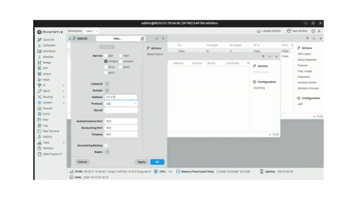Enable the ppp service checkbox
The width and height of the screenshot is (357, 200).
pyautogui.click(x=106, y=55)
